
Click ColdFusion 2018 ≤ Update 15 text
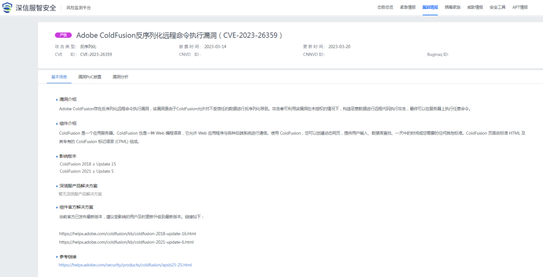pos(87,164)
